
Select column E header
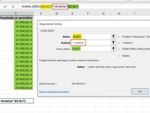pos(72,14)
